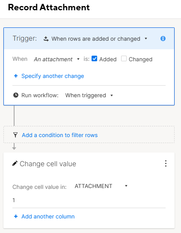Image resolution: width=181 pixels, height=233 pixels.
Task: Click the filter funnel icon
Action: click(x=15, y=135)
